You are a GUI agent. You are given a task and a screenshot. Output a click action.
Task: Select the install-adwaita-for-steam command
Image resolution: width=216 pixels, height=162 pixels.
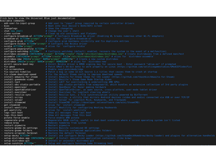(x=21, y=77)
